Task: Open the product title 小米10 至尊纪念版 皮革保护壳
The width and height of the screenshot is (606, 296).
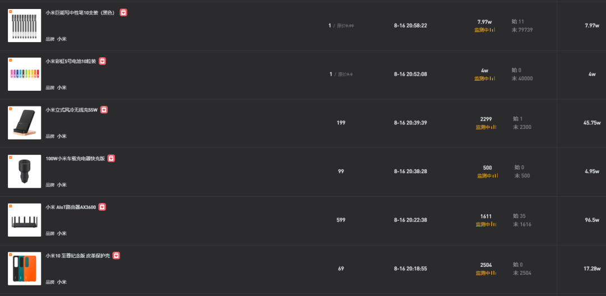Action: [x=77, y=256]
